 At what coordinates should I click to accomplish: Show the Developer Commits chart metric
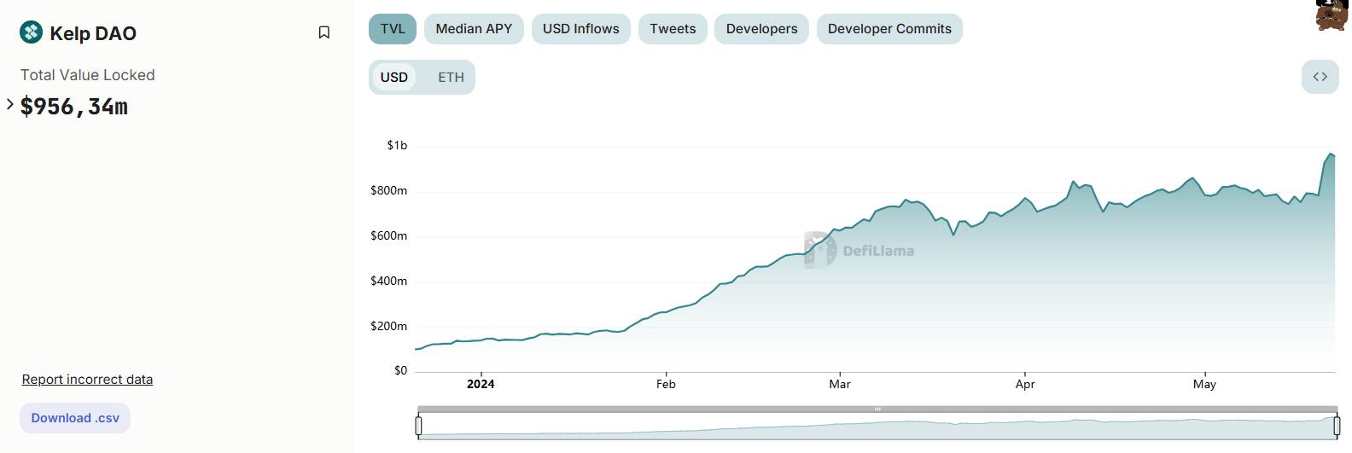coord(889,29)
